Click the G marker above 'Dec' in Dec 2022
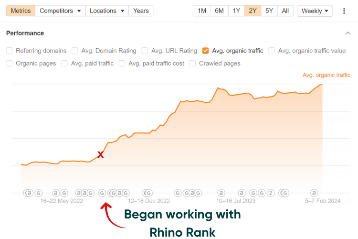The image size is (358, 239). [149, 193]
